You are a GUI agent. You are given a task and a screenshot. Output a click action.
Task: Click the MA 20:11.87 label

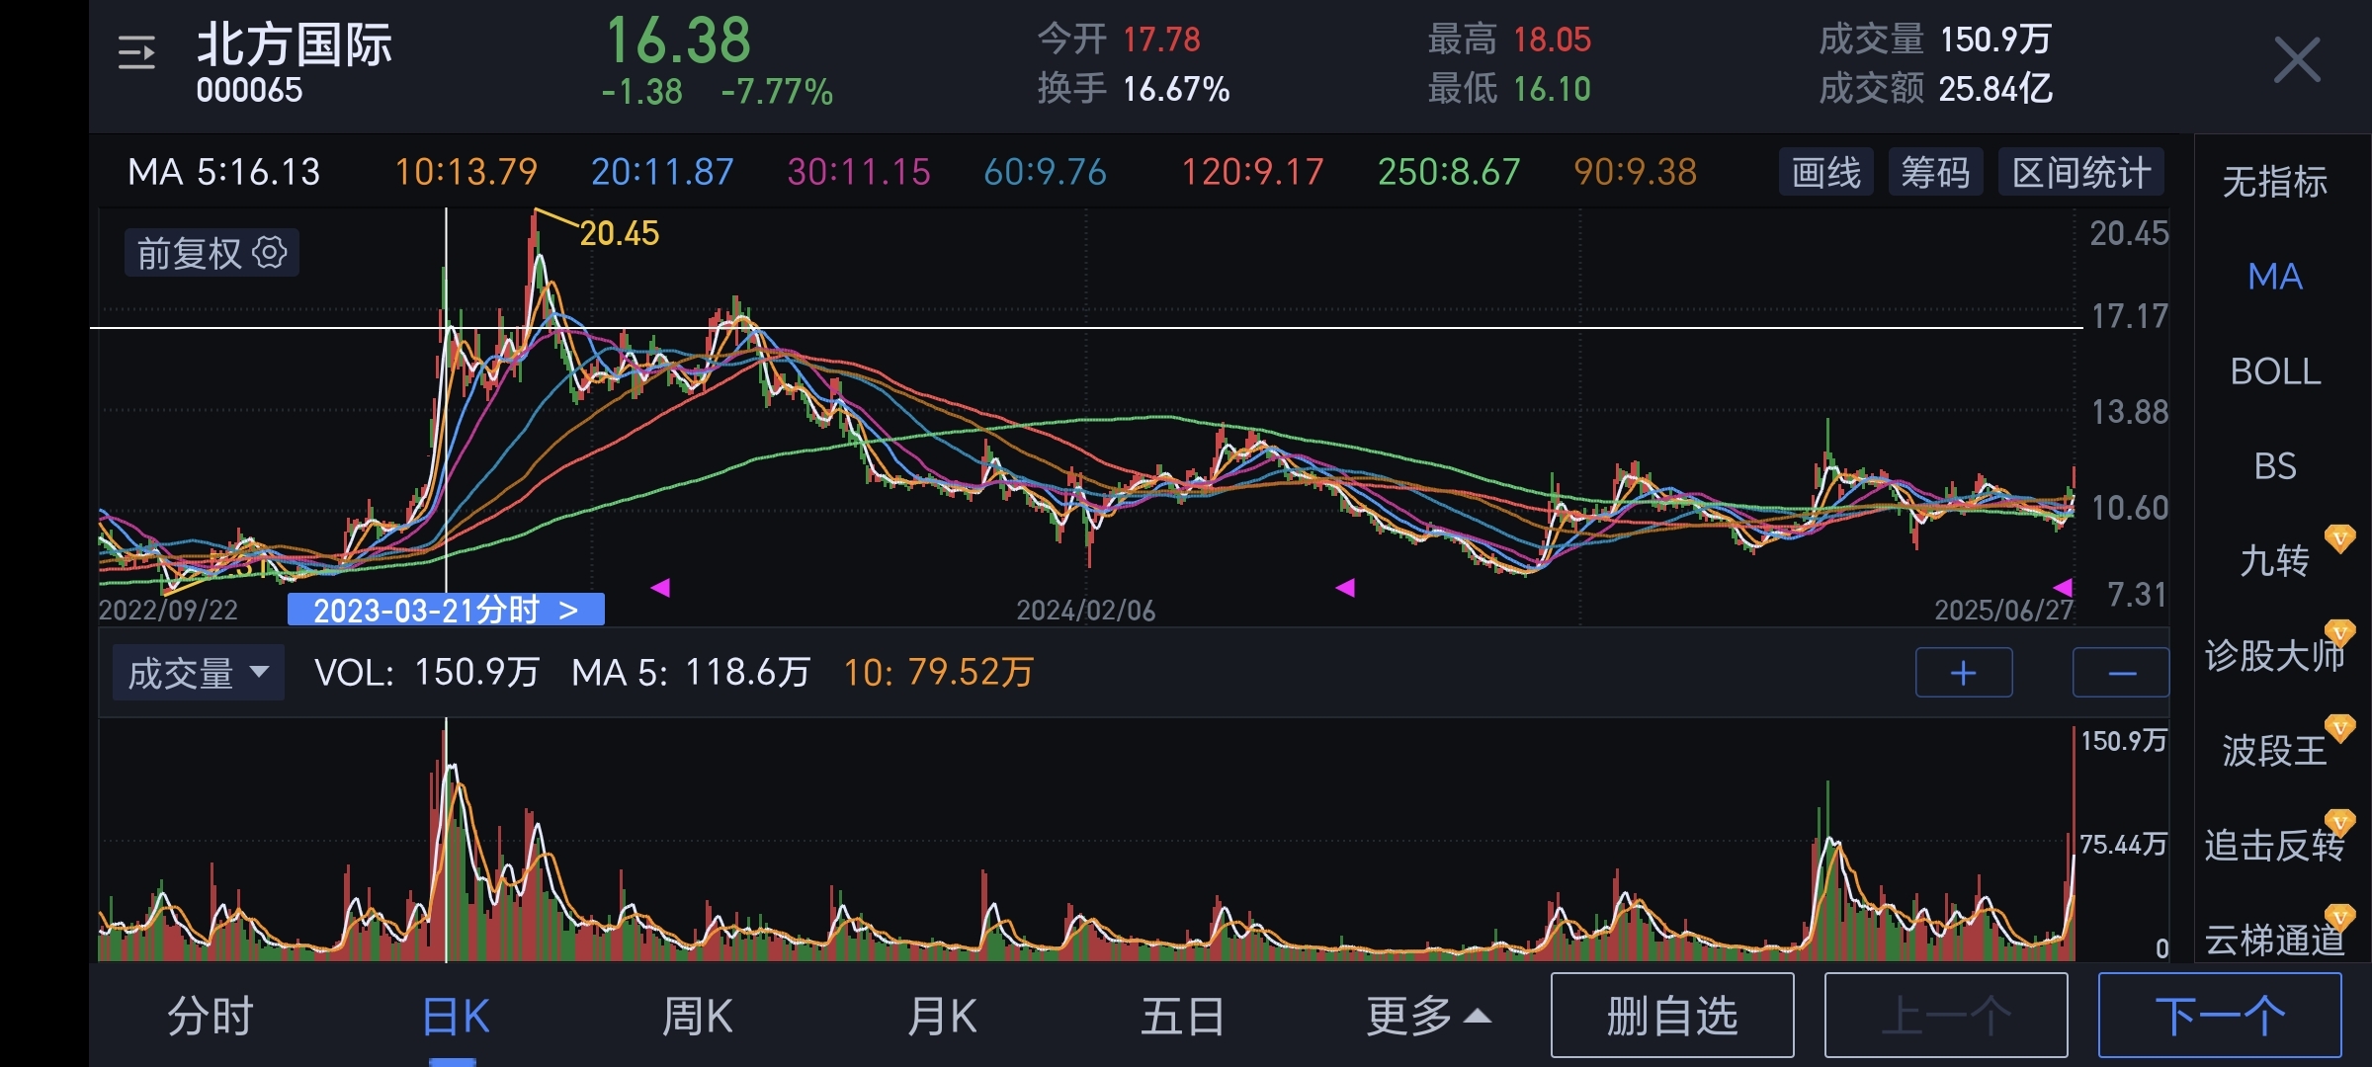tap(662, 173)
